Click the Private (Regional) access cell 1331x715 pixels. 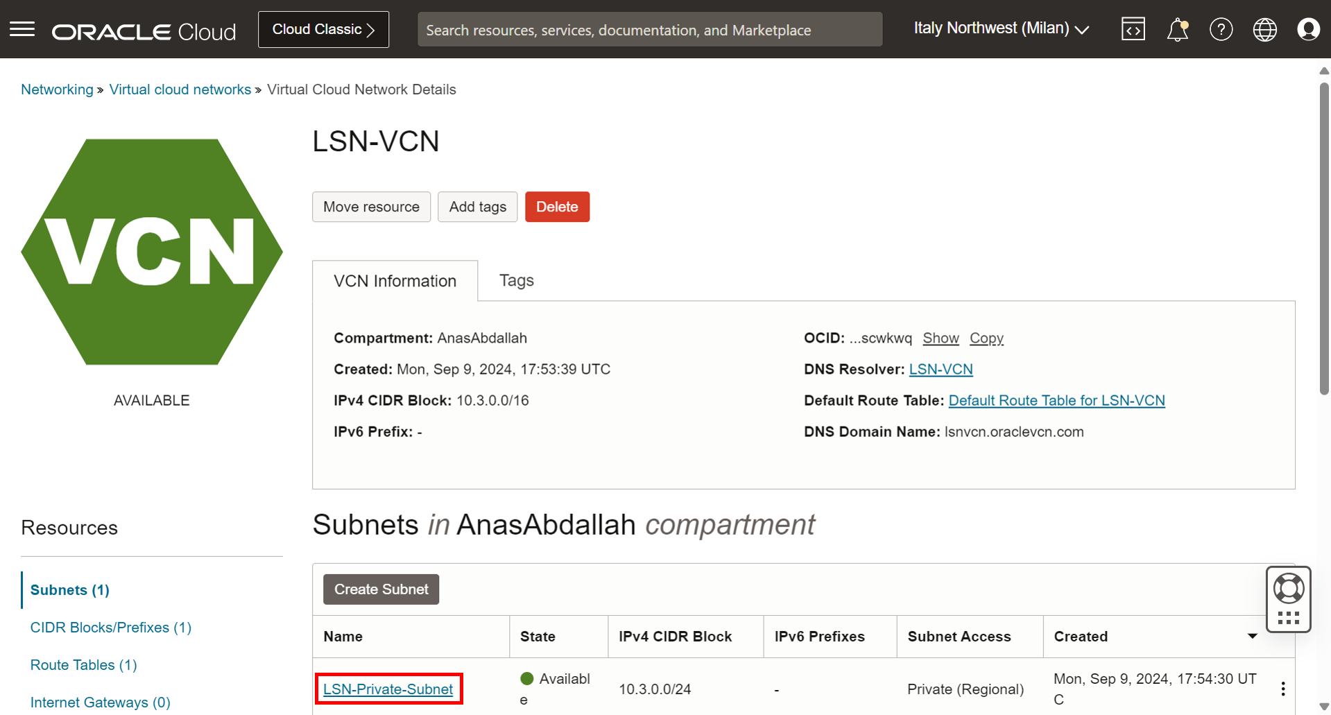tap(965, 689)
